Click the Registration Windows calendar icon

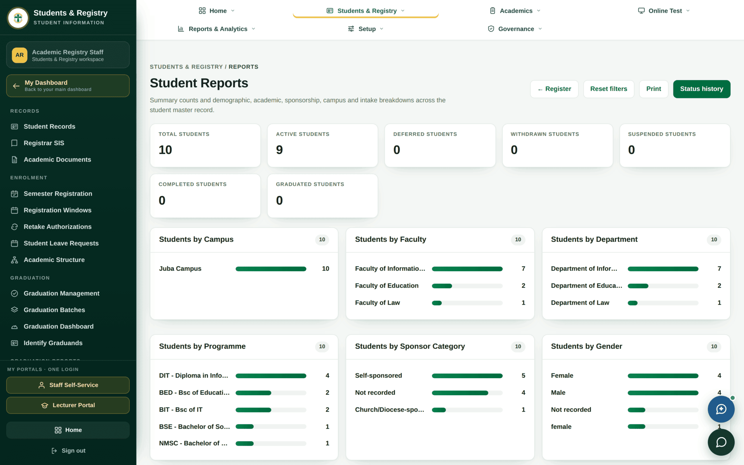[14, 210]
